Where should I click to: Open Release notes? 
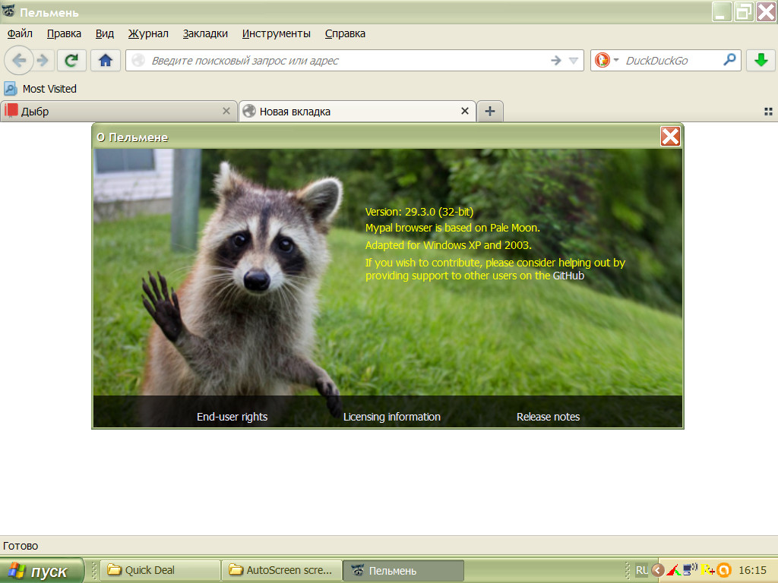549,417
